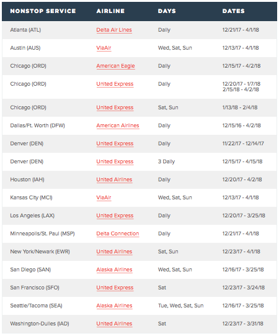
Task: Open Delta Air Lines link for Atlanta
Action: (114, 30)
